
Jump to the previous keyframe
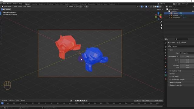(x=78, y=101)
